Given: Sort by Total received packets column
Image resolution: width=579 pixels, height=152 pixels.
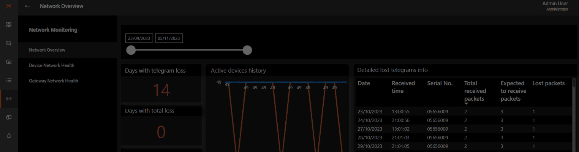Looking at the screenshot, I should [x=475, y=91].
